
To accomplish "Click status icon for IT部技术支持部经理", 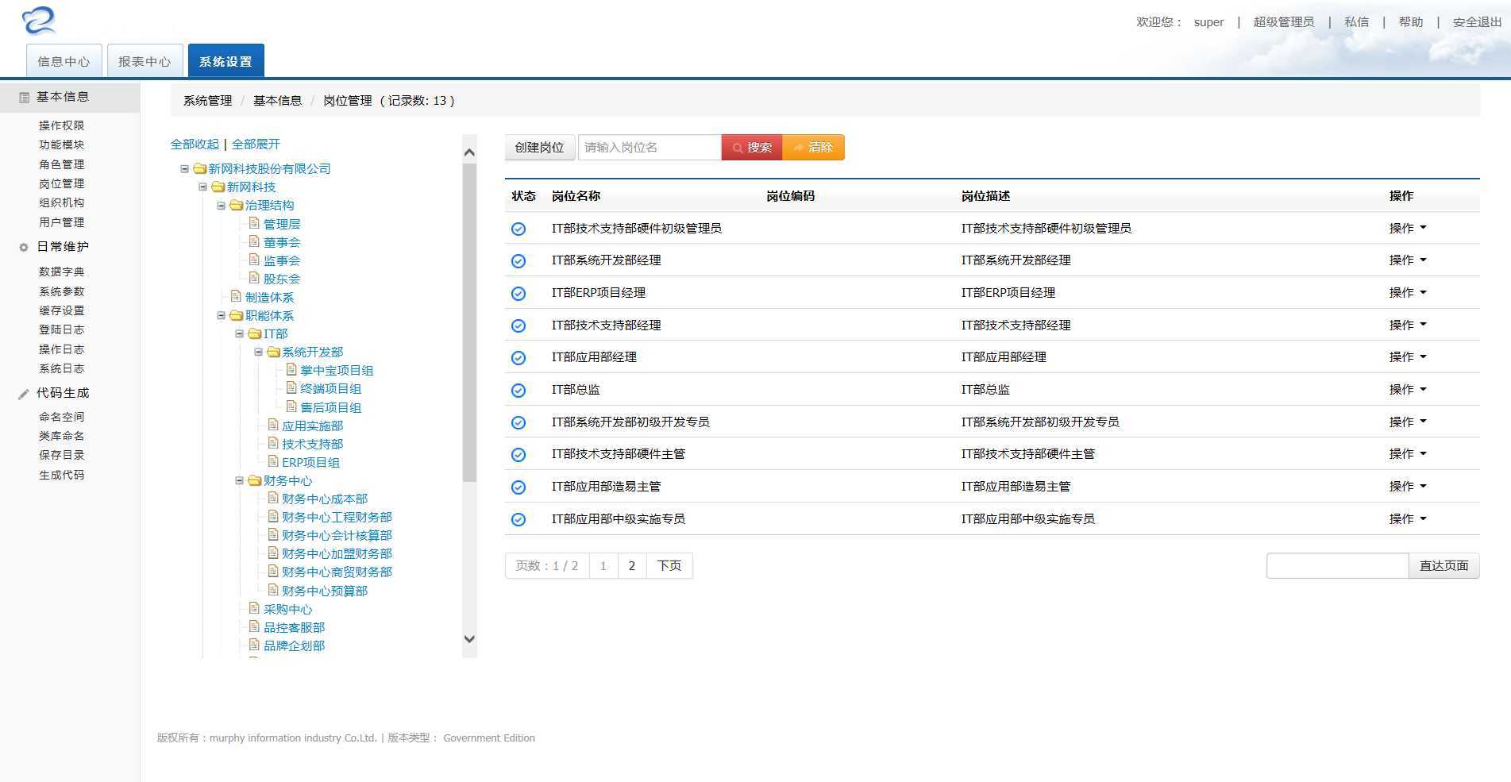I will pos(518,326).
